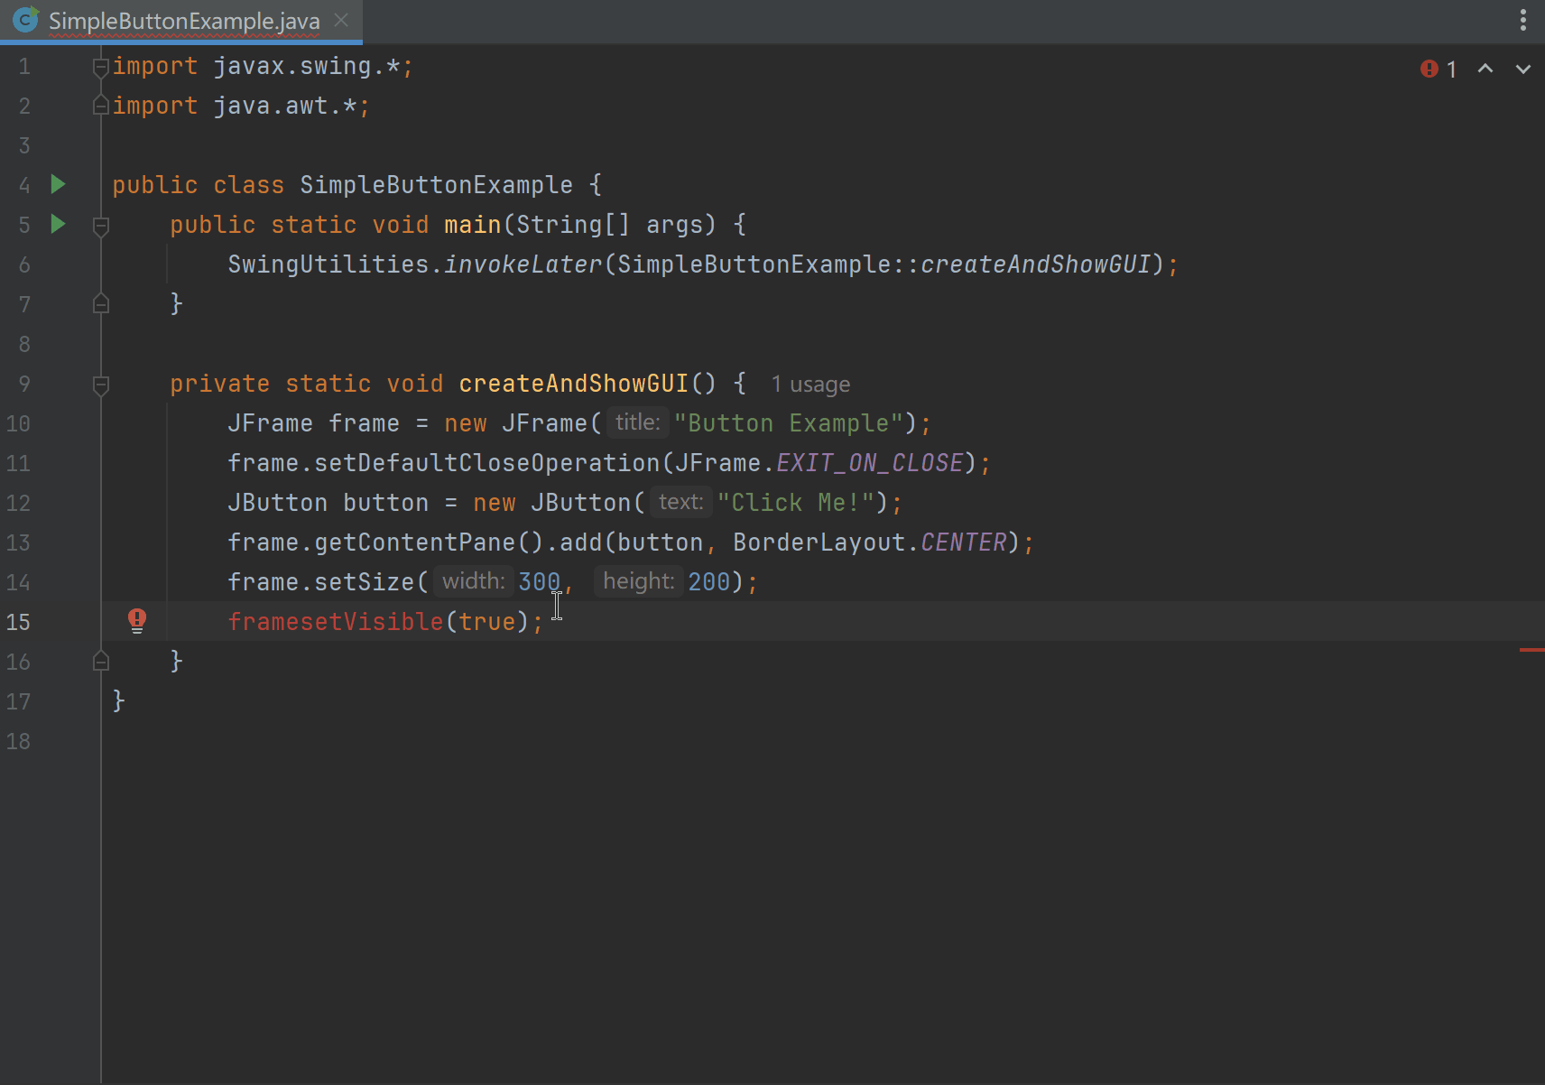1545x1085 pixels.
Task: Collapse the import block on line 1
Action: [101, 67]
